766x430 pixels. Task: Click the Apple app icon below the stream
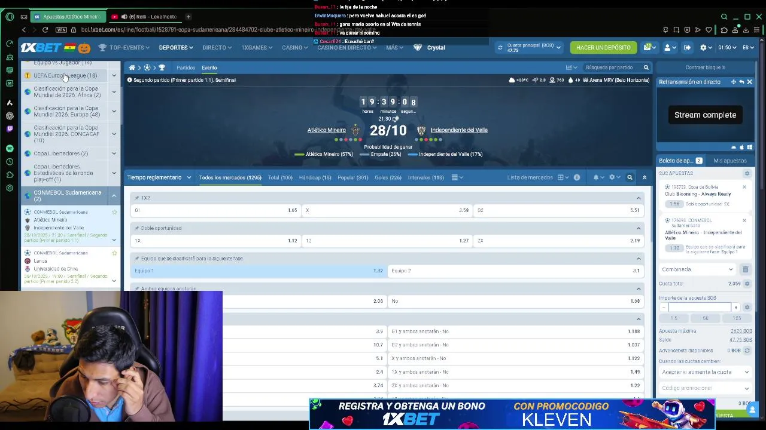[741, 147]
